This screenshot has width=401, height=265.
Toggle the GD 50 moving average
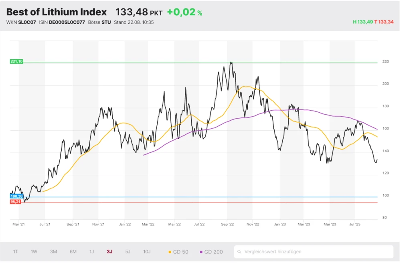[x=178, y=252]
